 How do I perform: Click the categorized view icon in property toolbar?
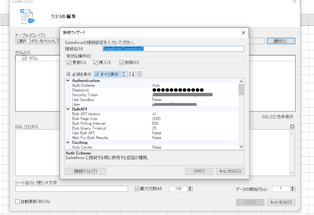tap(125, 74)
